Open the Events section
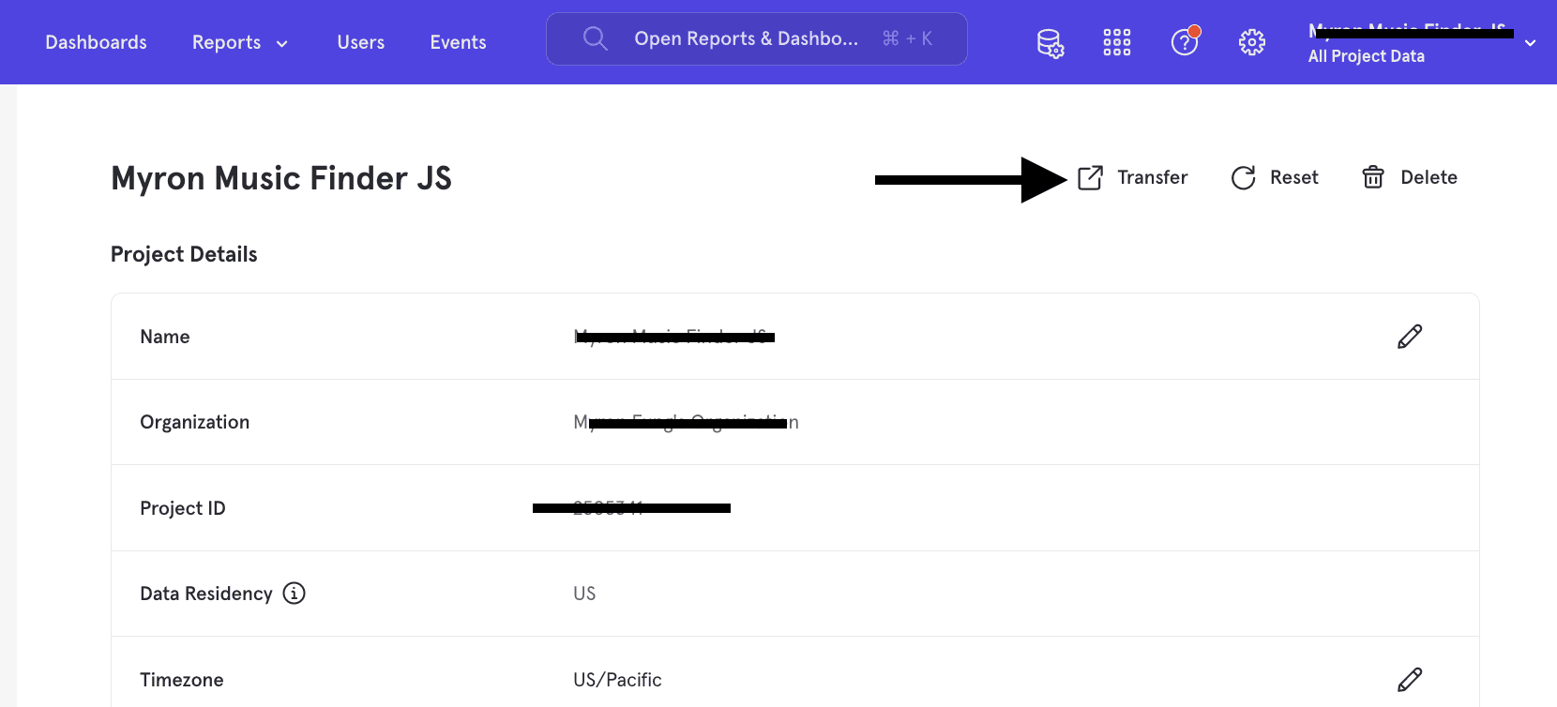The width and height of the screenshot is (1557, 707). pos(458,42)
